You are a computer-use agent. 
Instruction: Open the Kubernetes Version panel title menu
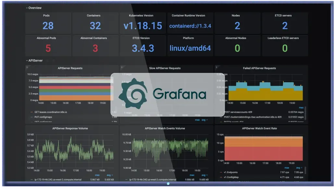tap(141, 16)
